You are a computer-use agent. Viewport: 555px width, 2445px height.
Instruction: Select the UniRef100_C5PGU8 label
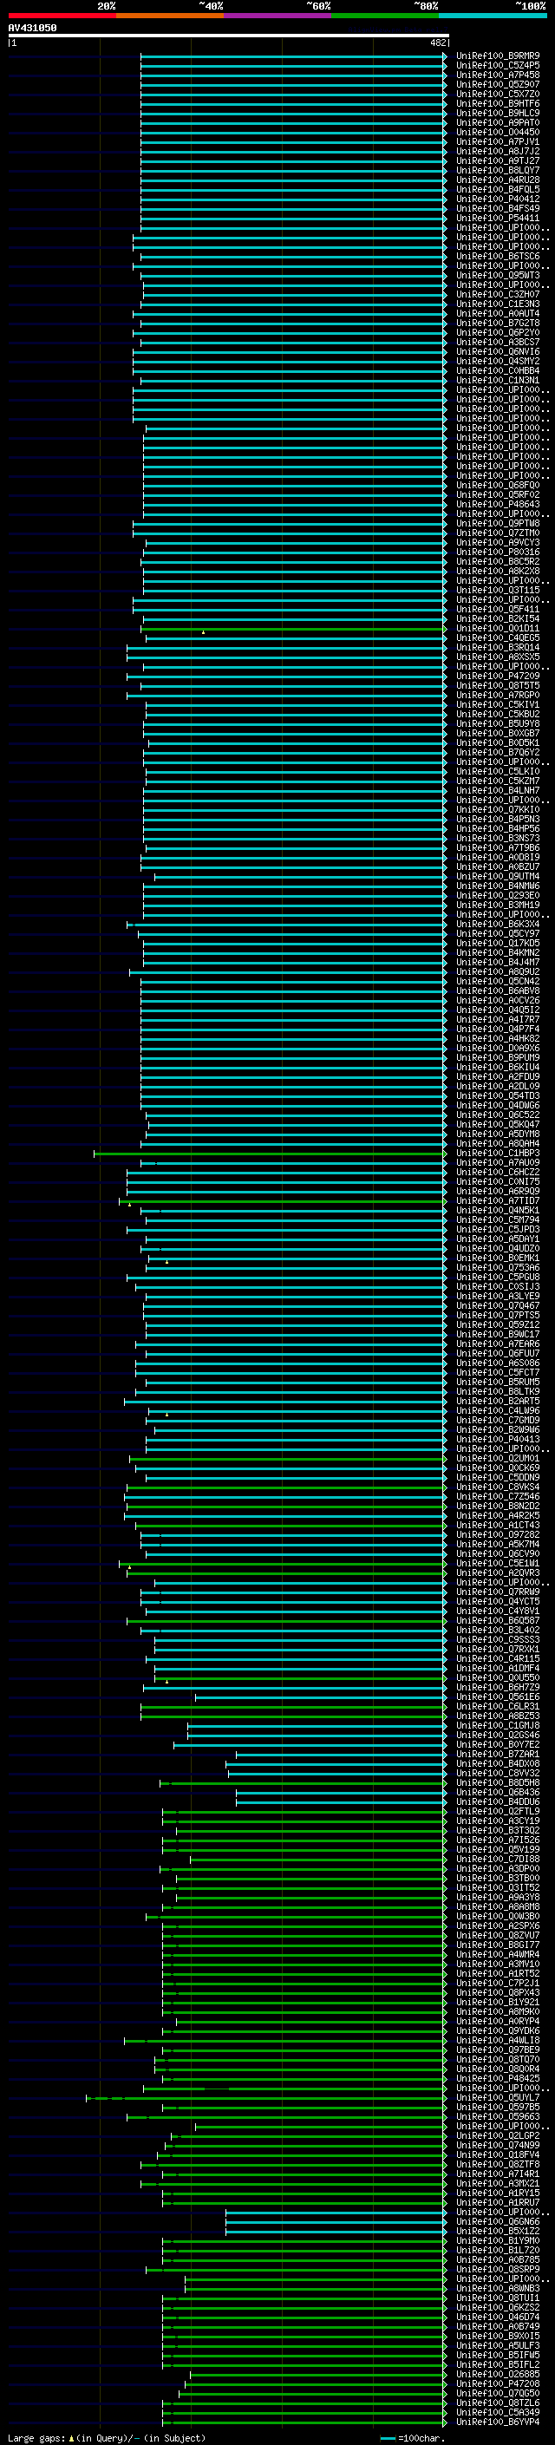(498, 1277)
